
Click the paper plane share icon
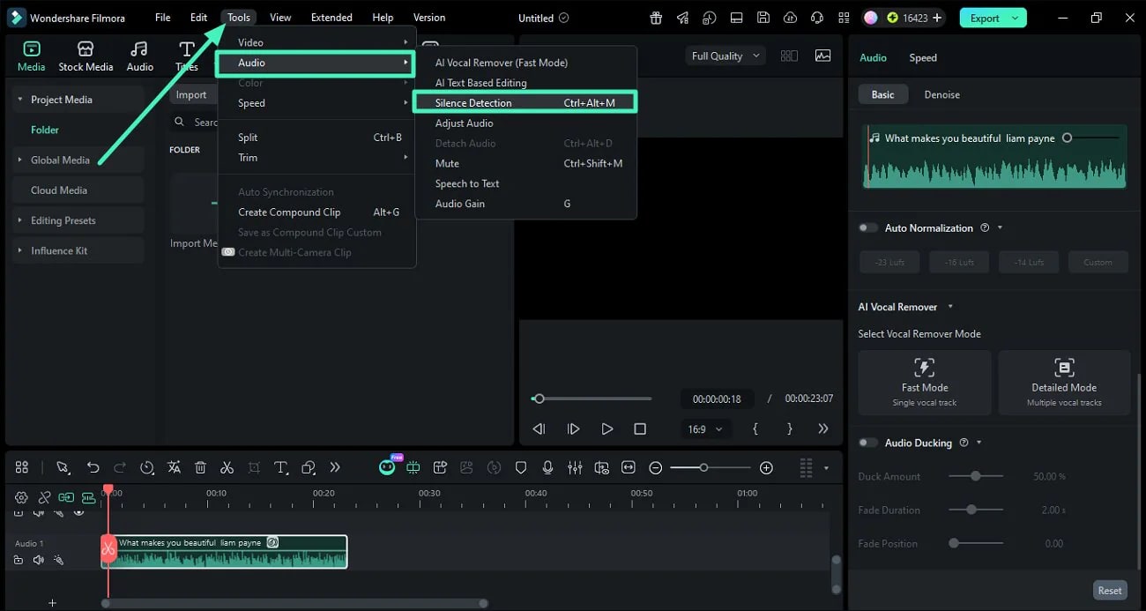coord(683,18)
